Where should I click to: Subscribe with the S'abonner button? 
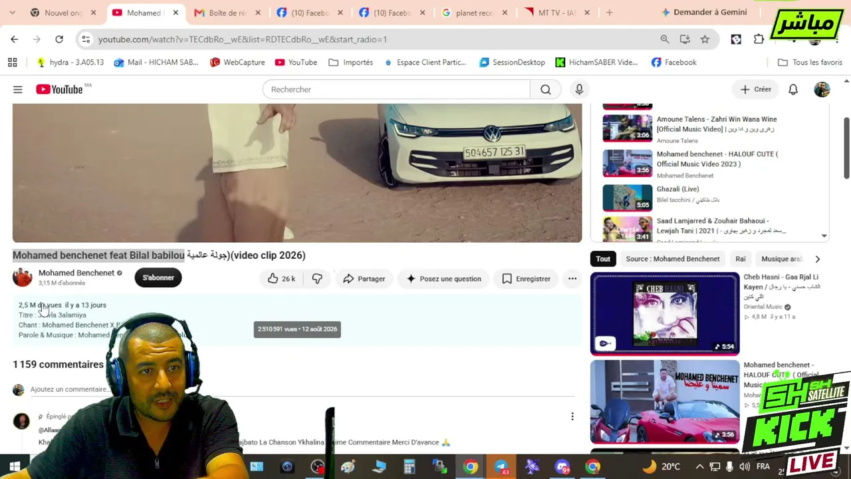point(158,278)
